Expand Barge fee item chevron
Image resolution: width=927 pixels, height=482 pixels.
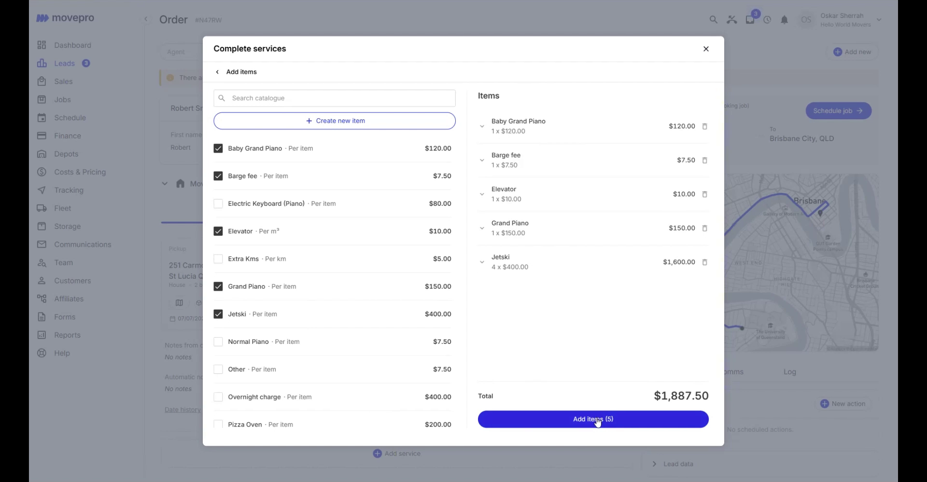pos(482,160)
